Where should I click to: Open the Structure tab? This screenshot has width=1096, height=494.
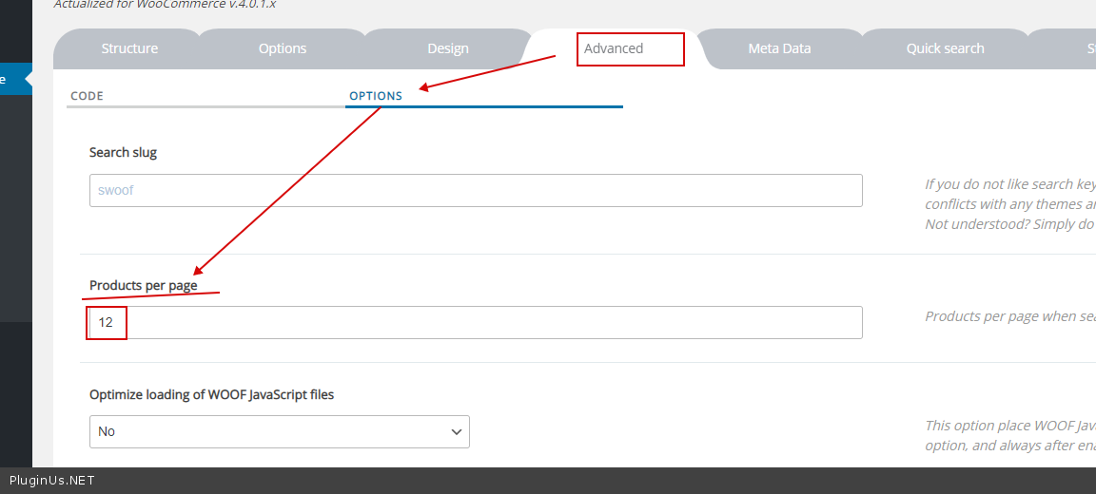pyautogui.click(x=129, y=48)
